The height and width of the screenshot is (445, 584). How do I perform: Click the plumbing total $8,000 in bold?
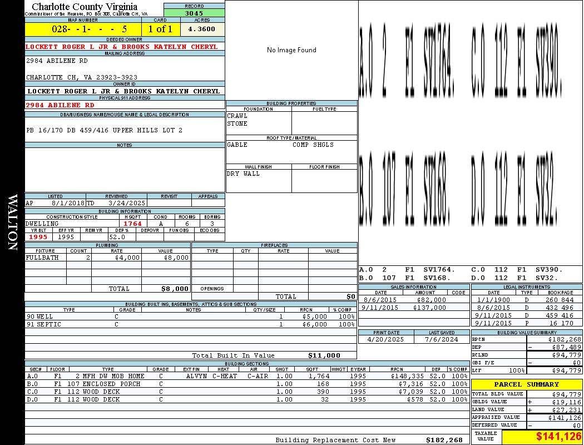pos(175,289)
